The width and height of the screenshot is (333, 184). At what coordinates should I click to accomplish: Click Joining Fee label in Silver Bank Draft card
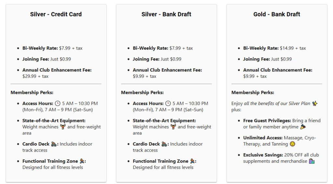coord(146,59)
